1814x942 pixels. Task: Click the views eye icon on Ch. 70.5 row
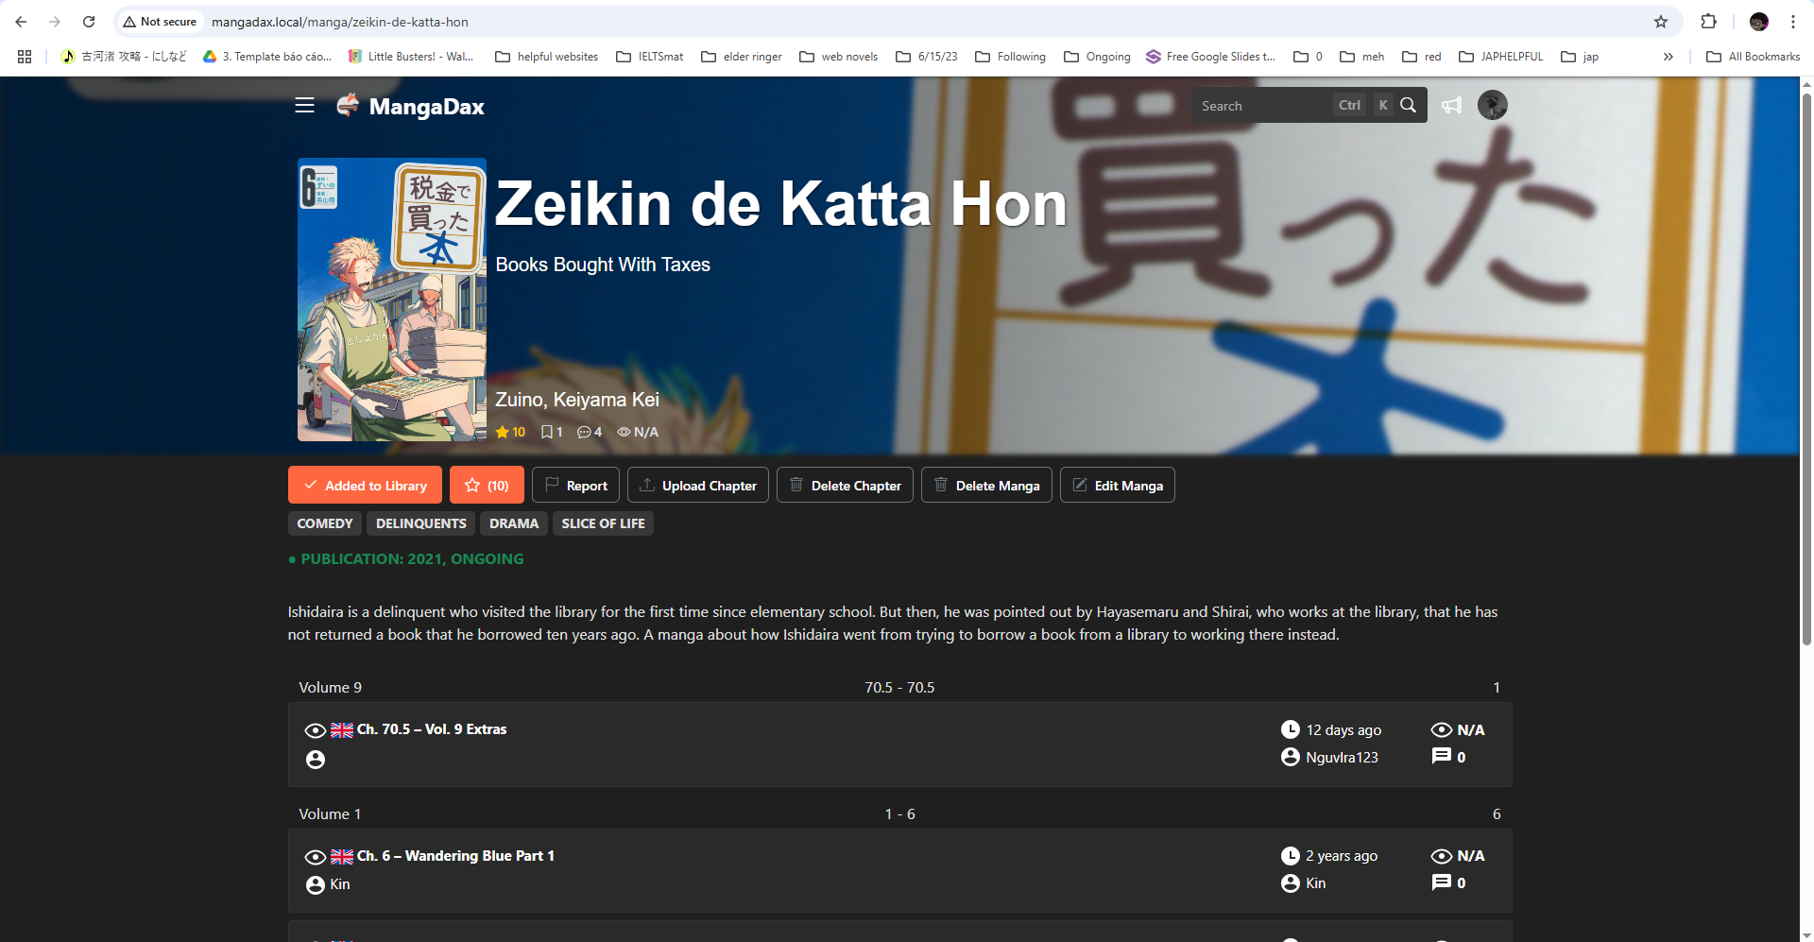pyautogui.click(x=1442, y=729)
